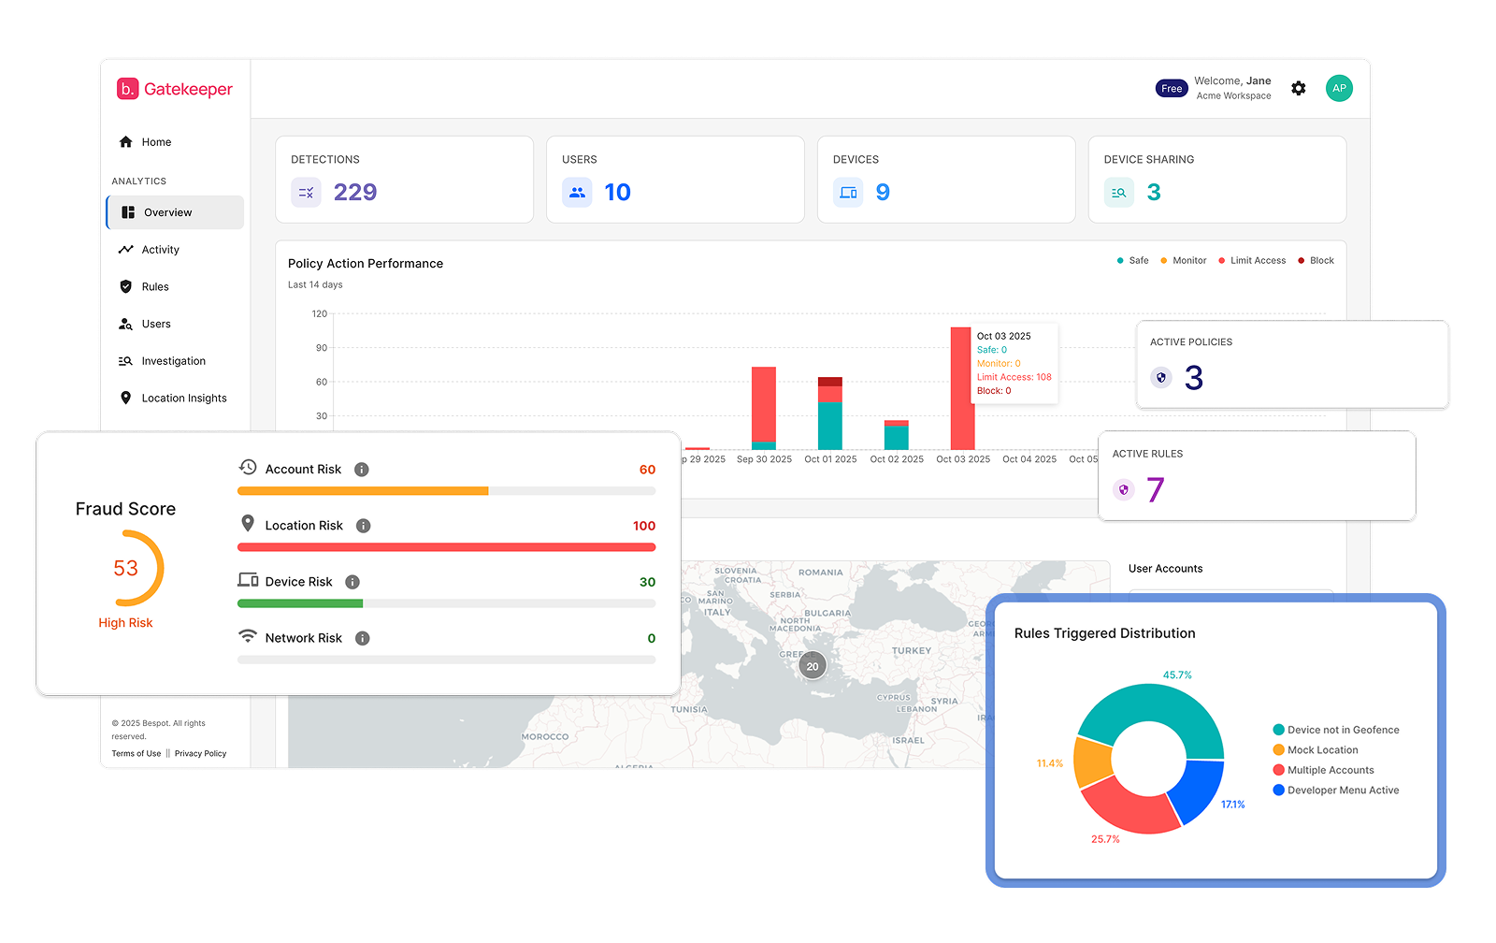
Task: Open the Terms of Use link
Action: point(136,753)
